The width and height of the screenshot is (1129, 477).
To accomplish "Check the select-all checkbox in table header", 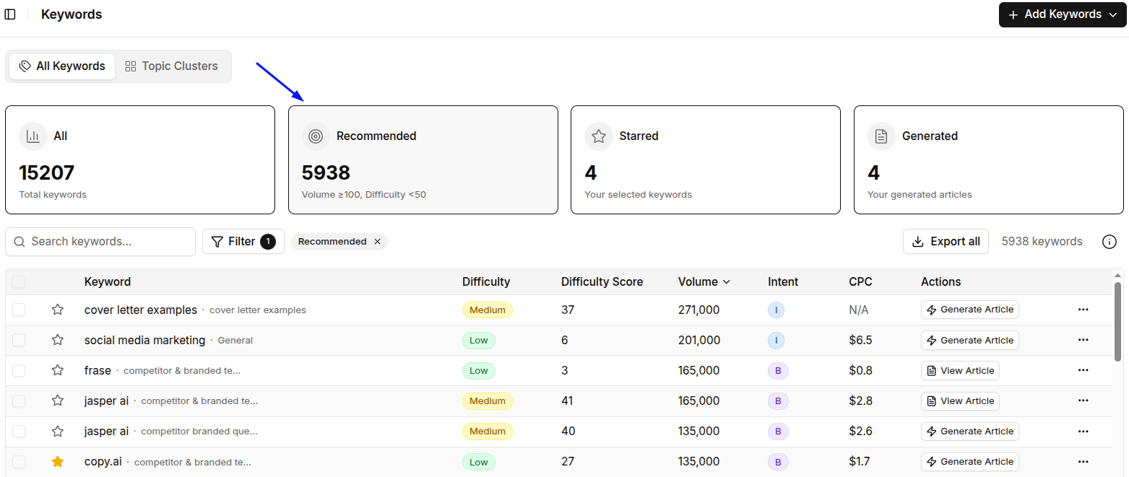I will [19, 281].
